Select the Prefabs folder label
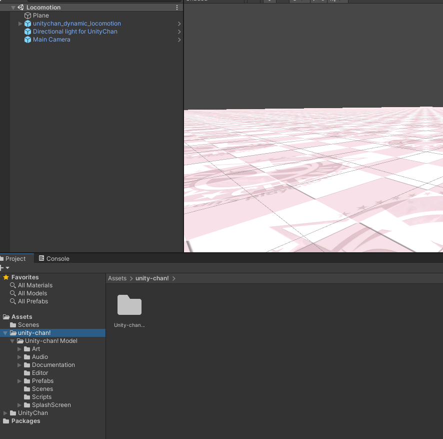Screen dimensions: 443x439 click(x=42, y=381)
